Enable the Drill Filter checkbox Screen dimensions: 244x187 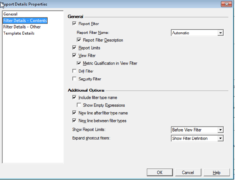point(75,71)
